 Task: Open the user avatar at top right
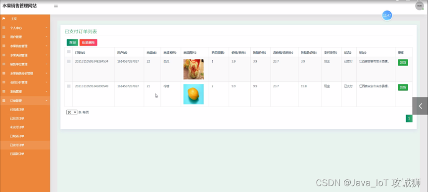pyautogui.click(x=419, y=6)
